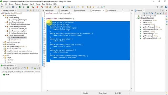
Task: Open the File menu
Action: pos(2,4)
